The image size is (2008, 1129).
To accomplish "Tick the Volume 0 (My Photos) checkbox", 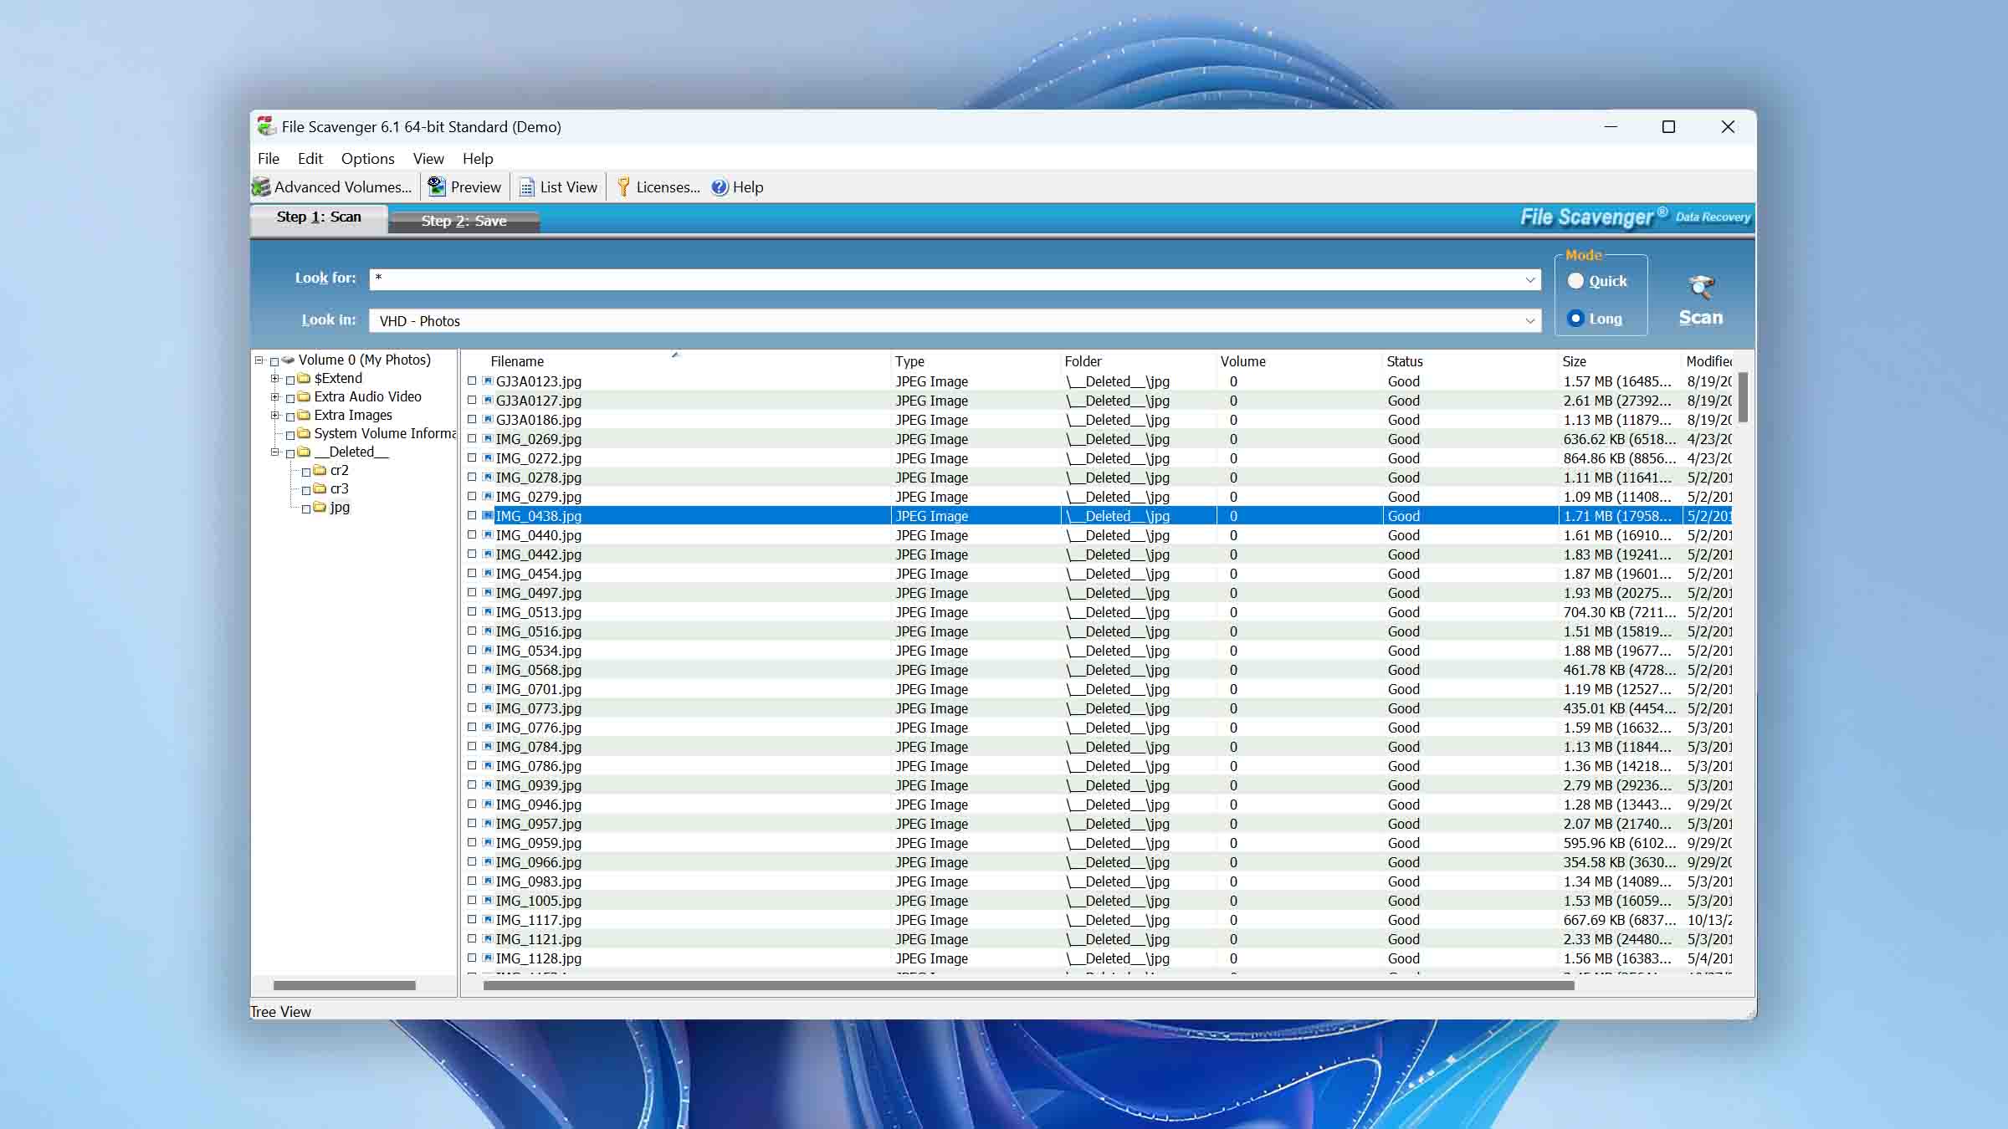I will (274, 361).
